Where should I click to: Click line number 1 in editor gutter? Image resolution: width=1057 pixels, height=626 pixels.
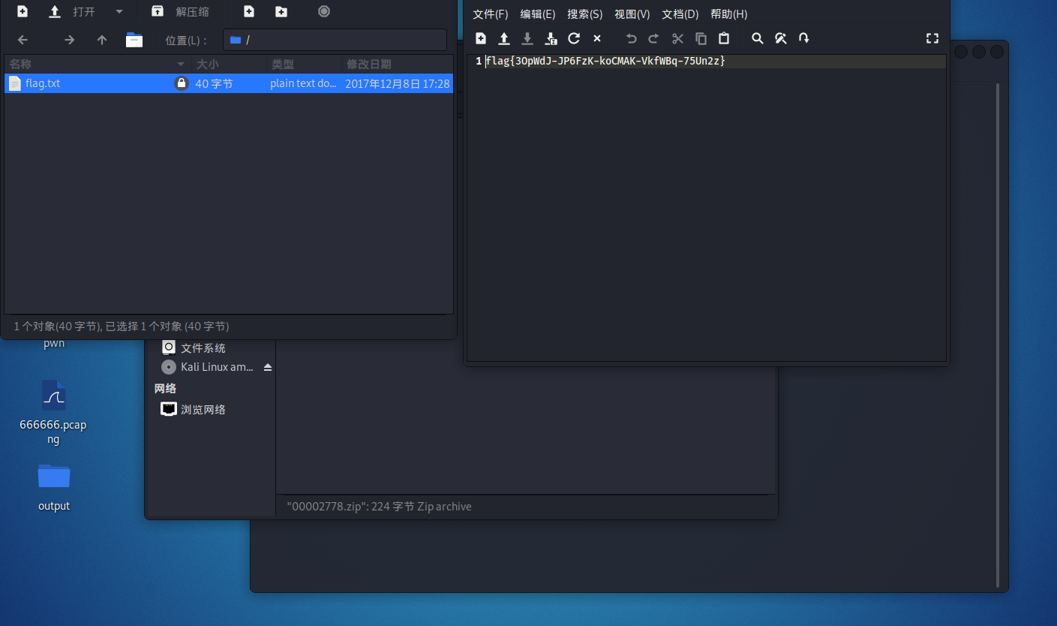coord(479,62)
